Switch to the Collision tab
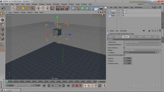 coord(125,37)
